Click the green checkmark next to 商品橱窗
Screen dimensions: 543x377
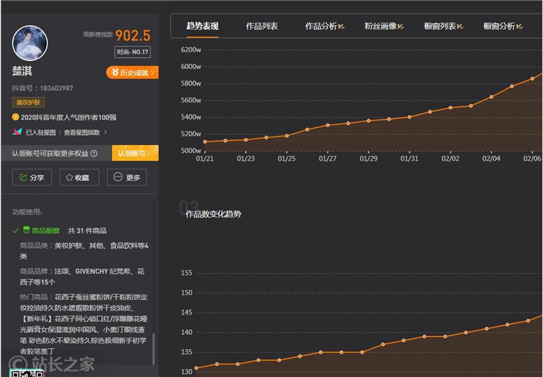click(x=15, y=231)
